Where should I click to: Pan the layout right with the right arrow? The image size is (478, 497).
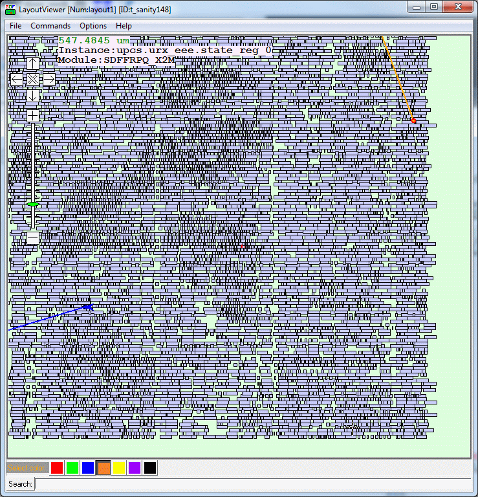49,79
